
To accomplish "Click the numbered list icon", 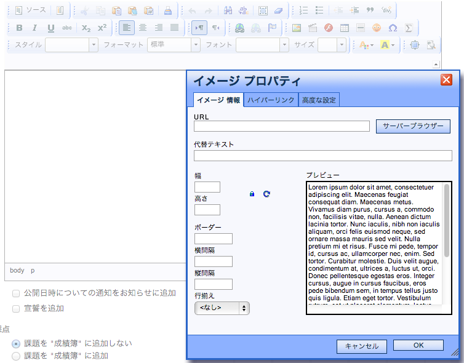I will click(x=303, y=10).
